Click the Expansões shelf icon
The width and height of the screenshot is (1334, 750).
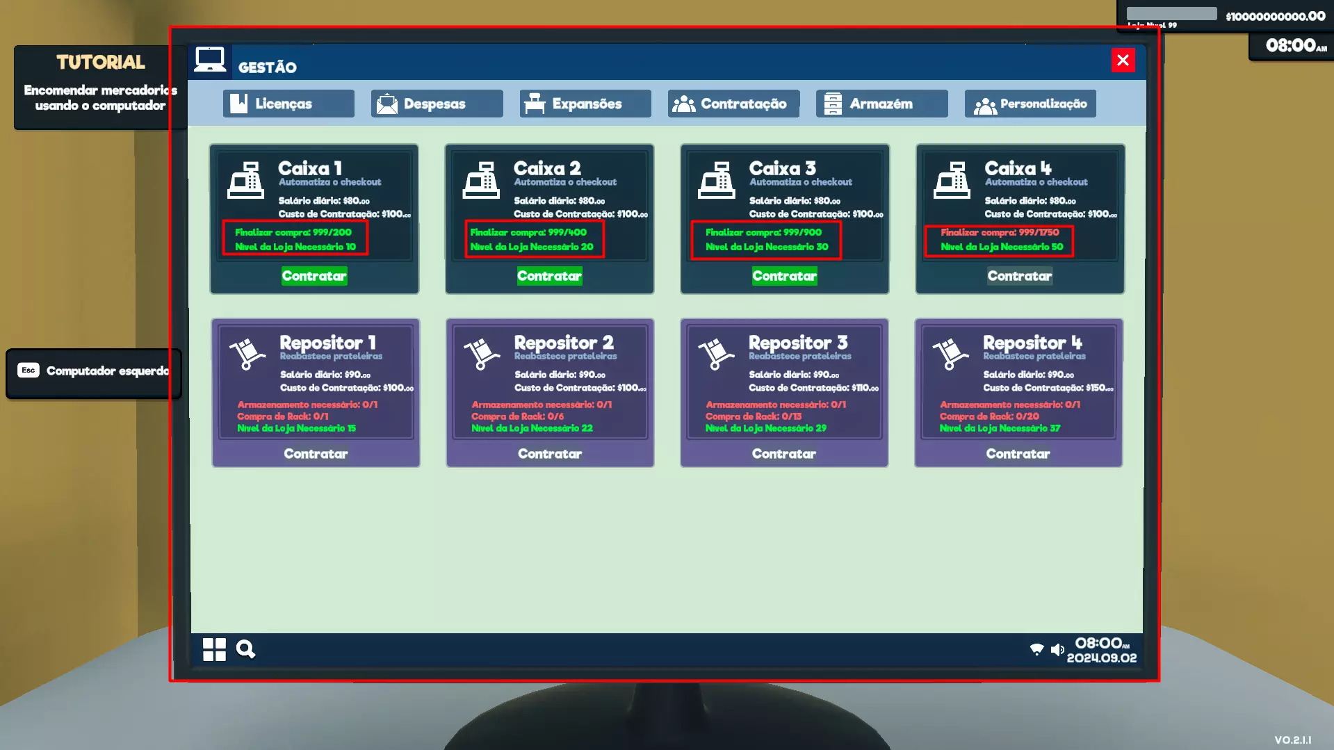point(535,104)
